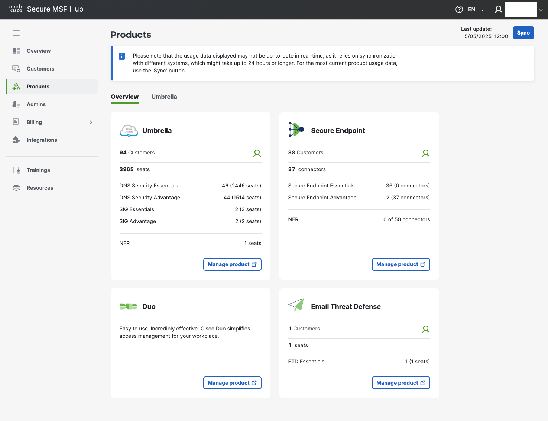Click the Cisco logo in header
Viewport: 548px width, 421px height.
(x=16, y=9)
